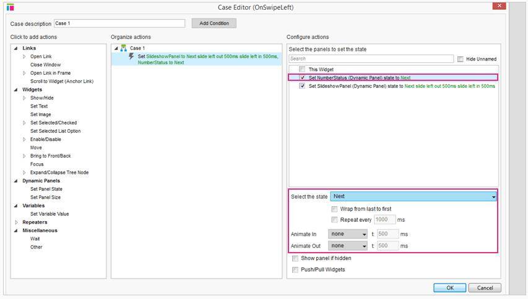This screenshot has width=528, height=299.
Task: Expand the Open Link action
Action: (x=25, y=56)
